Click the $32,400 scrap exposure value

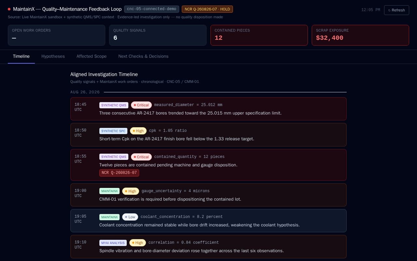(330, 38)
